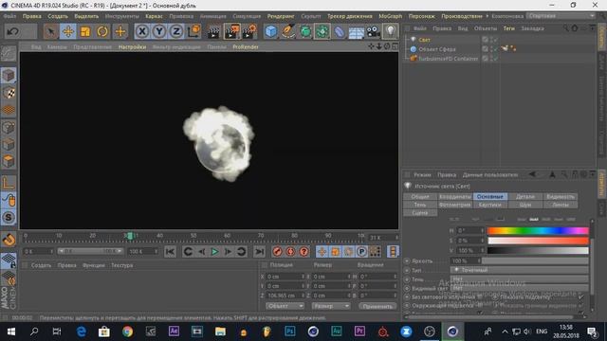Select the Свет object in the tree
This screenshot has height=341, width=607.
[424, 40]
